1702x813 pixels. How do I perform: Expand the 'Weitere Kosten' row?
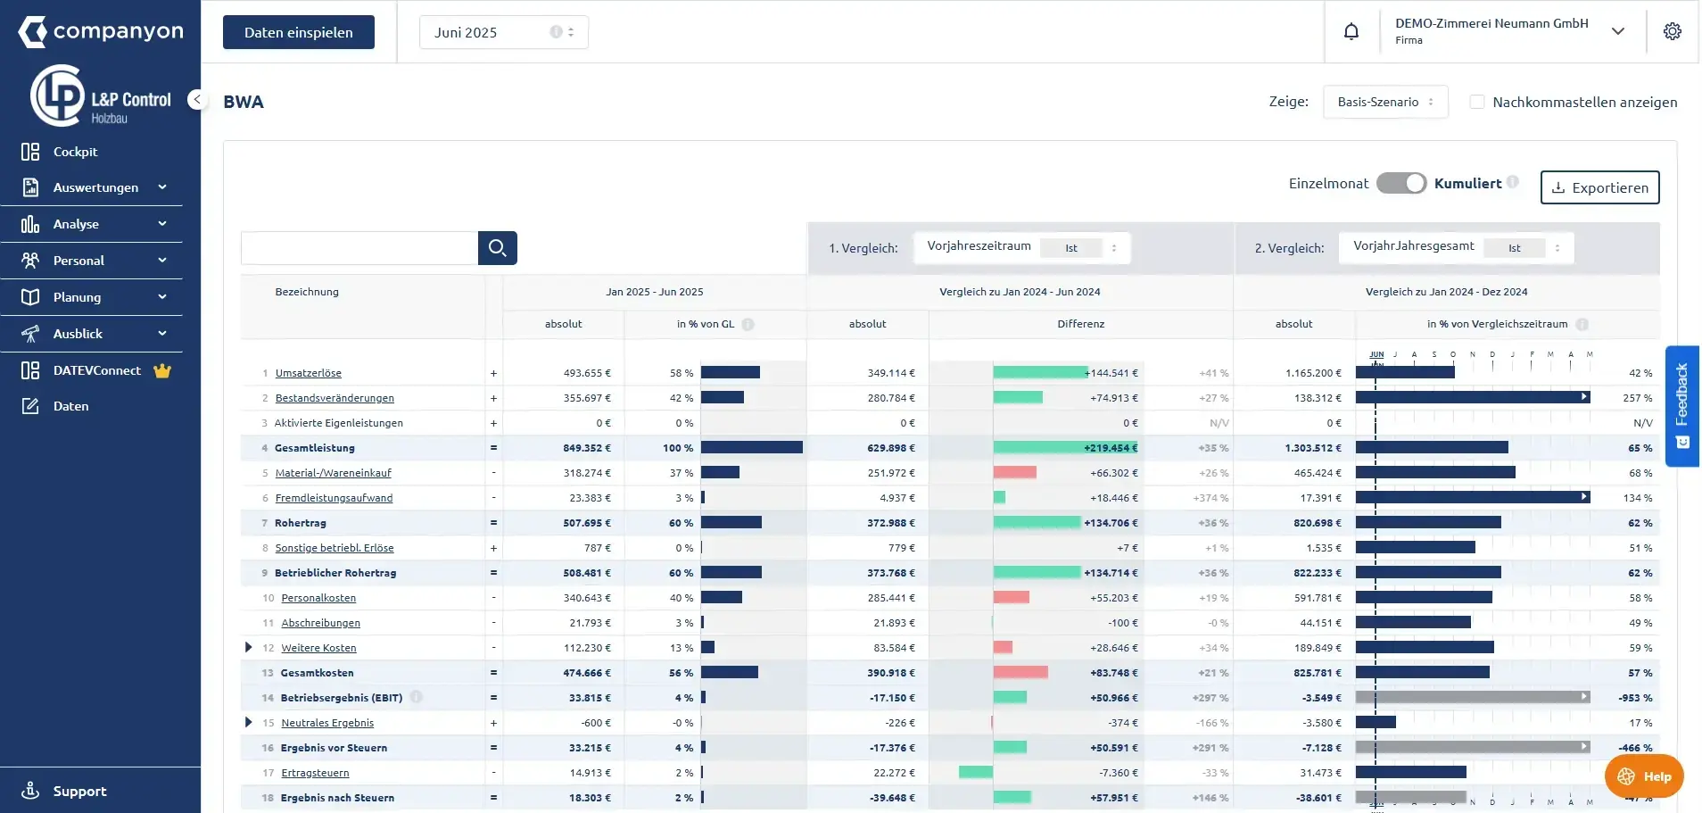pyautogui.click(x=249, y=647)
